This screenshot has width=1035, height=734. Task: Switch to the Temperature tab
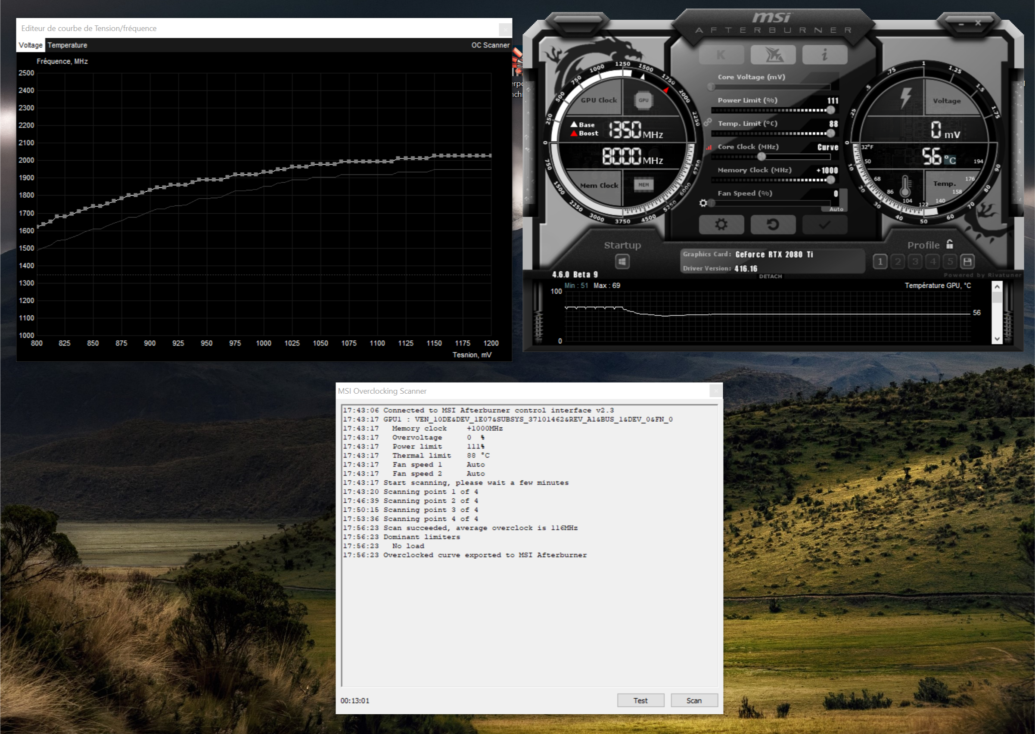coord(67,45)
